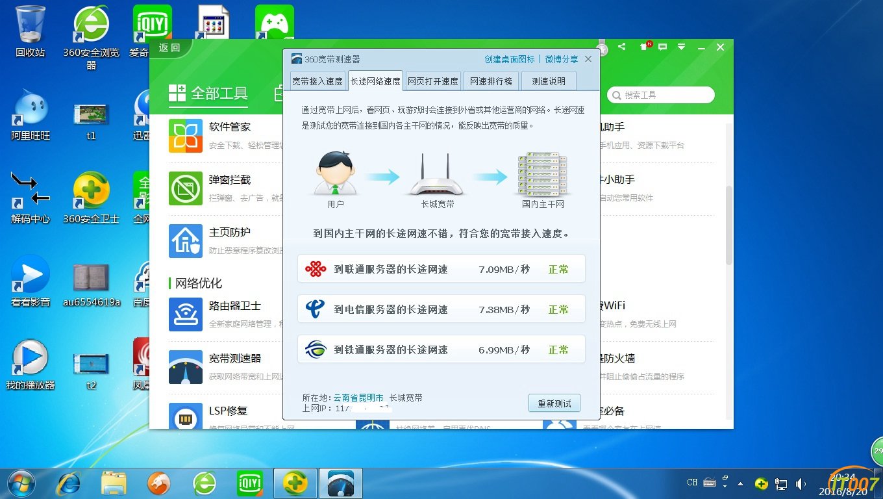Launch 360安全浏览器 desktop shortcut
Screen dimensions: 883x499
91,38
